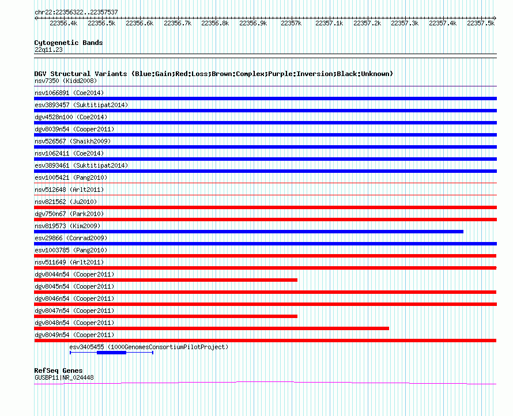The height and width of the screenshot is (416, 513).
Task: Select dgv8047n54 (Cooper2011) label
Action: tap(74, 311)
